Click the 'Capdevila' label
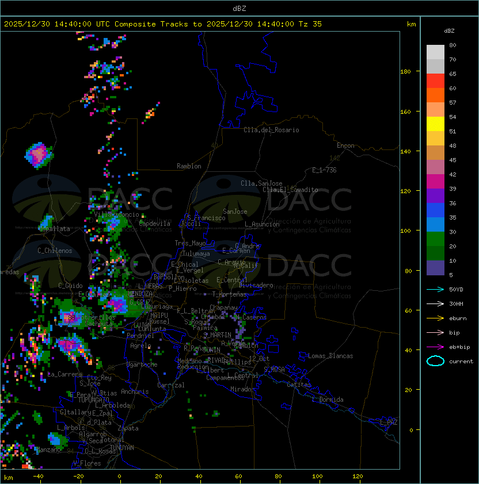Image resolution: width=479 pixels, height=484 pixels. coord(154,224)
